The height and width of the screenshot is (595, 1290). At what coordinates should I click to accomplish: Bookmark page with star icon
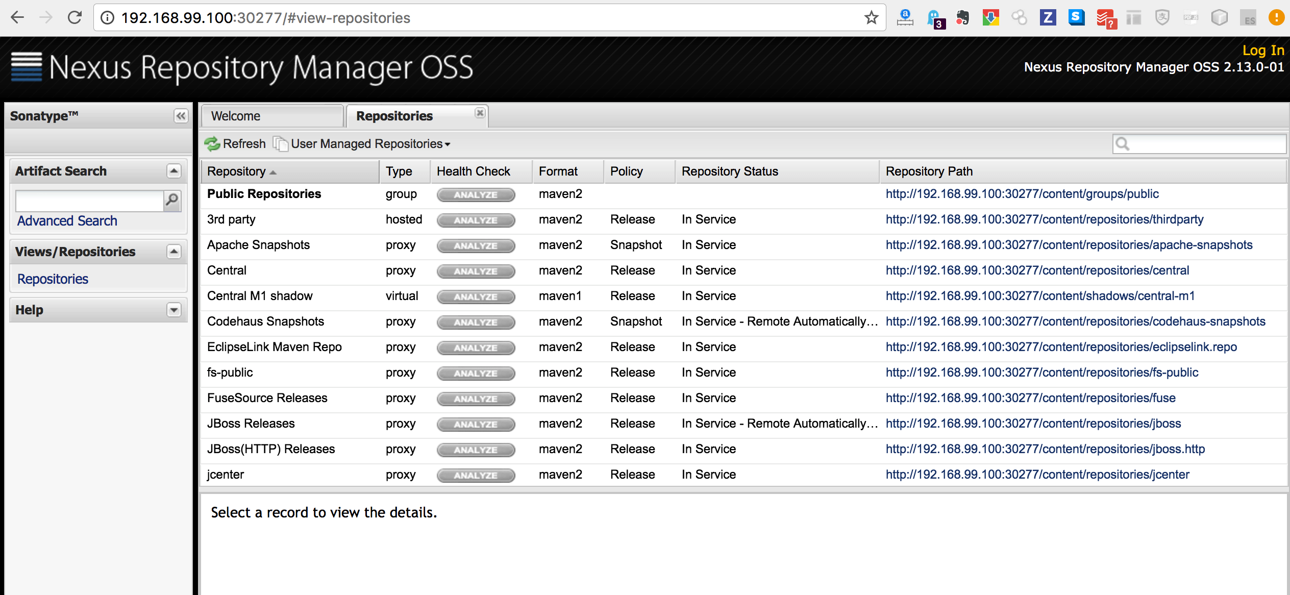pyautogui.click(x=871, y=18)
